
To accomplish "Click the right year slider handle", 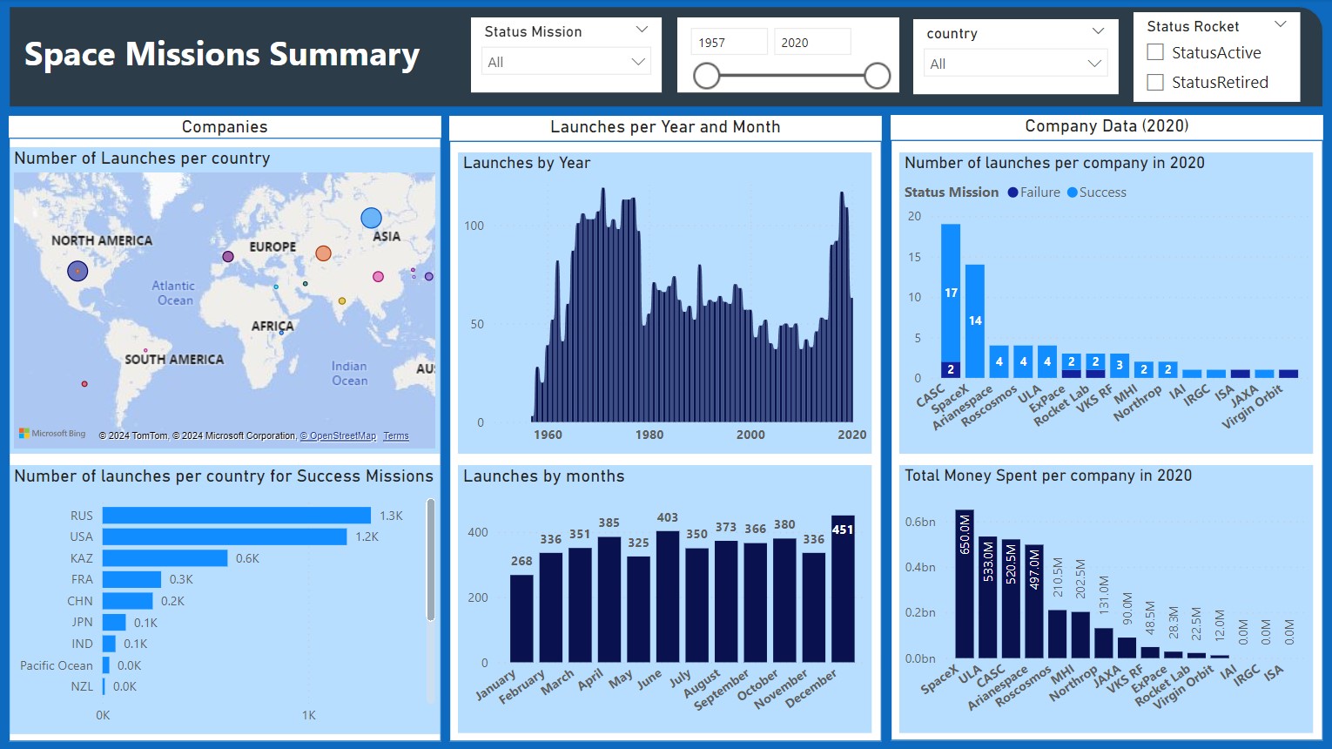I will point(878,76).
